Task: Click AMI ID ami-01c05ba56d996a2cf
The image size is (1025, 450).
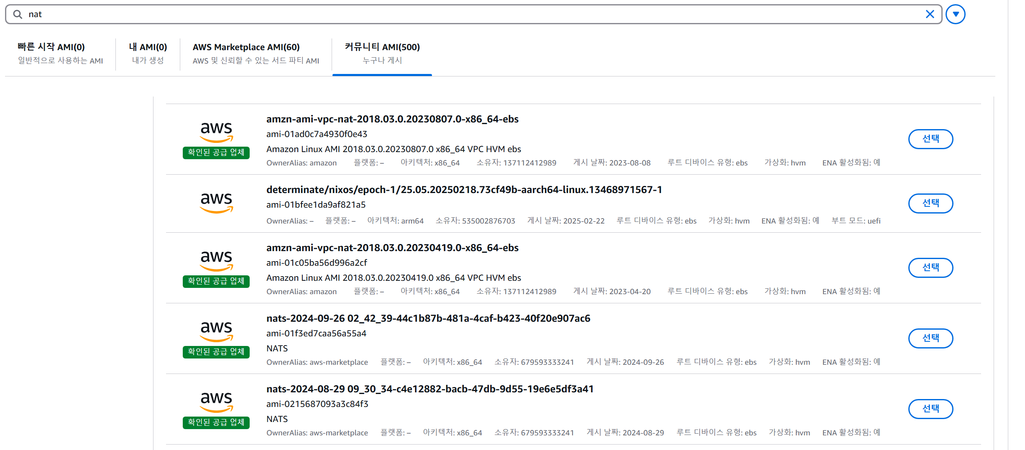Action: (317, 263)
